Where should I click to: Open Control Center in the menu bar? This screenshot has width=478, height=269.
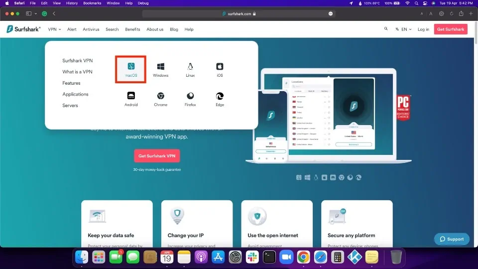click(425, 3)
